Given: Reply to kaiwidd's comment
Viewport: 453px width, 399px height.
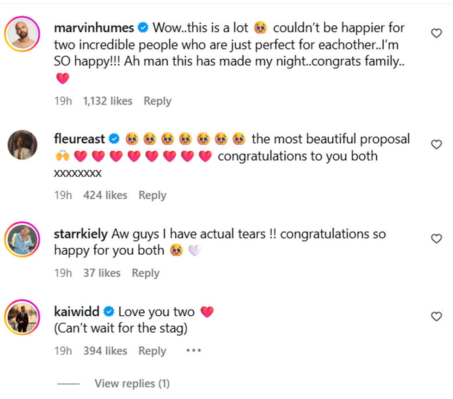Looking at the screenshot, I should pos(152,351).
